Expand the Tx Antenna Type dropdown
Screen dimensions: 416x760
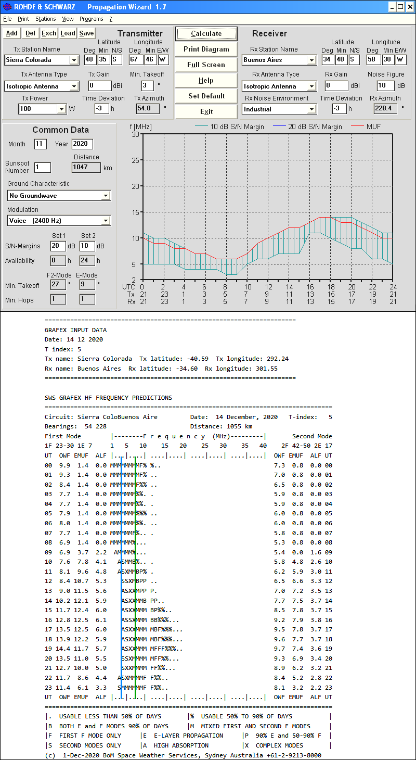[x=74, y=86]
